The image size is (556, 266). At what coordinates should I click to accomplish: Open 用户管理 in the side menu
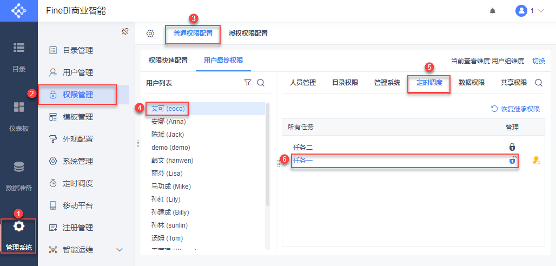pyautogui.click(x=78, y=72)
